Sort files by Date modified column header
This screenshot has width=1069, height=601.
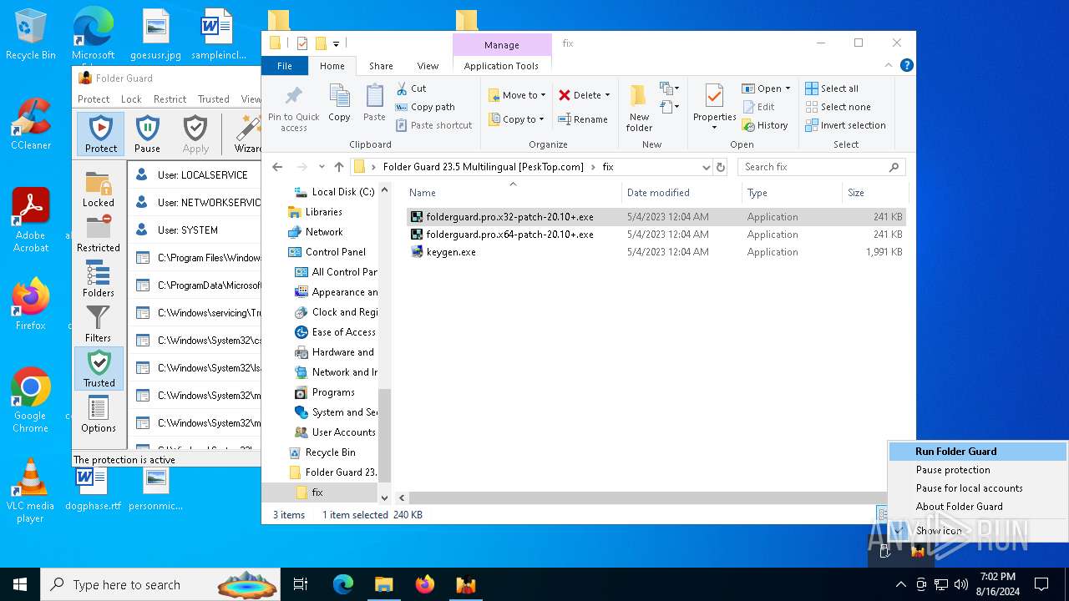coord(682,193)
